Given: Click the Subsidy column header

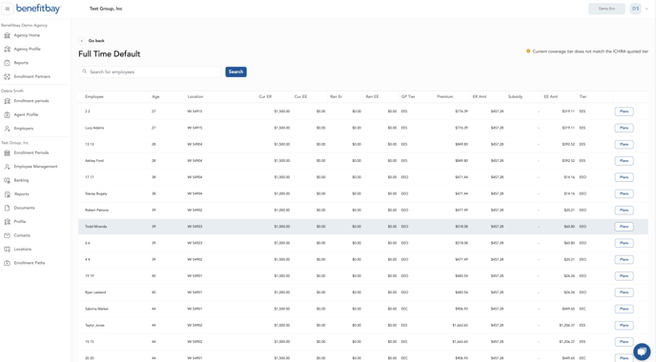Looking at the screenshot, I should (515, 96).
